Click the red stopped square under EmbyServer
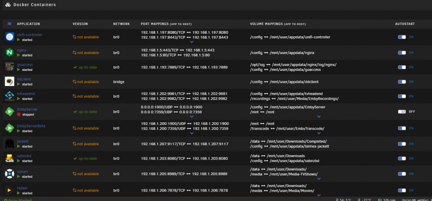The height and width of the screenshot is (201, 432). tap(19, 115)
